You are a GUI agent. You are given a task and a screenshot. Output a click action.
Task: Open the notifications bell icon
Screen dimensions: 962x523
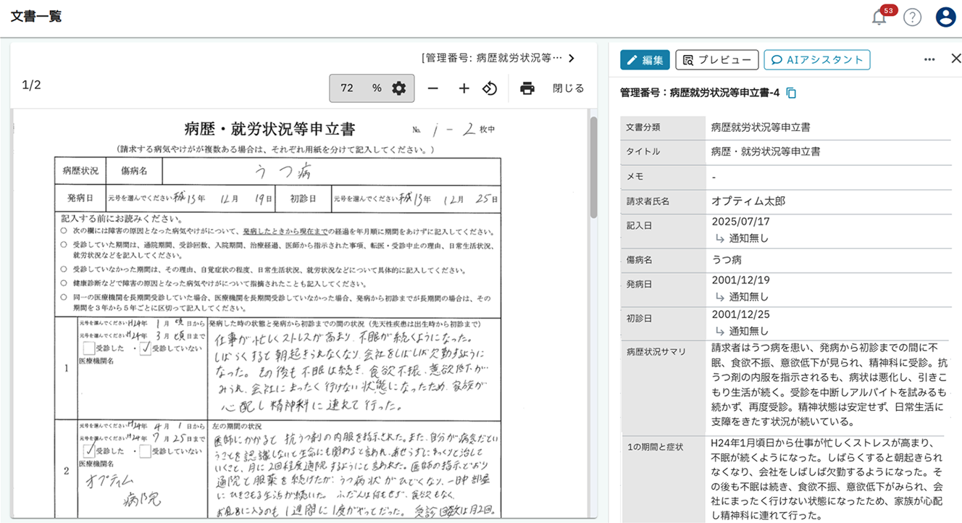click(879, 18)
